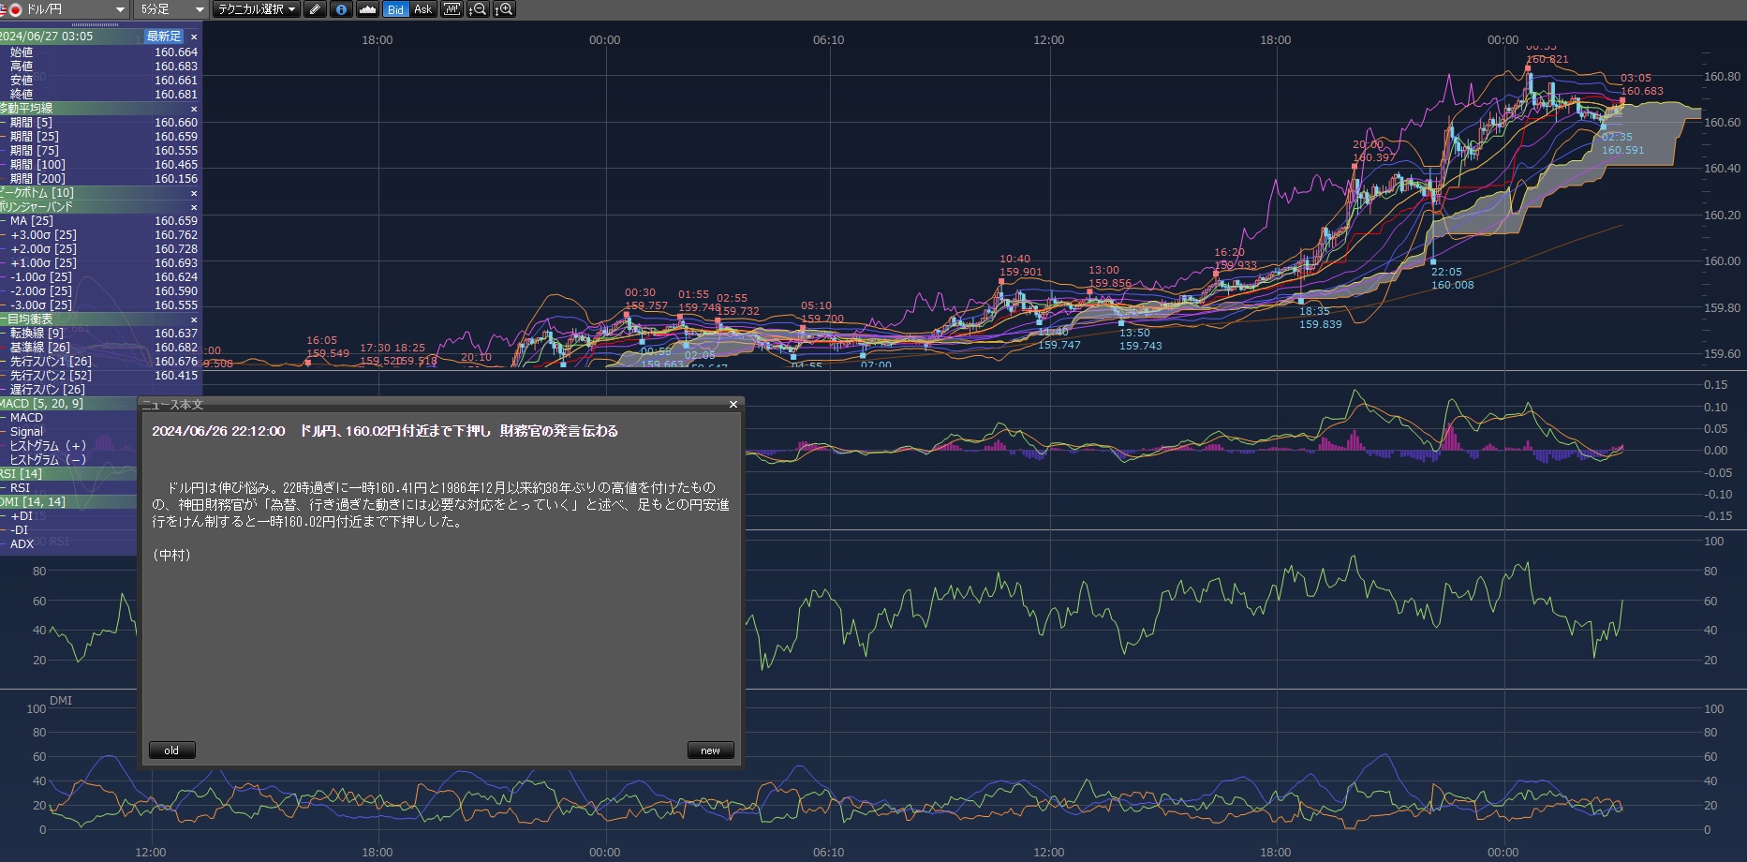Select the pencil drawing tool
Image resolution: width=1747 pixels, height=862 pixels.
click(x=315, y=9)
